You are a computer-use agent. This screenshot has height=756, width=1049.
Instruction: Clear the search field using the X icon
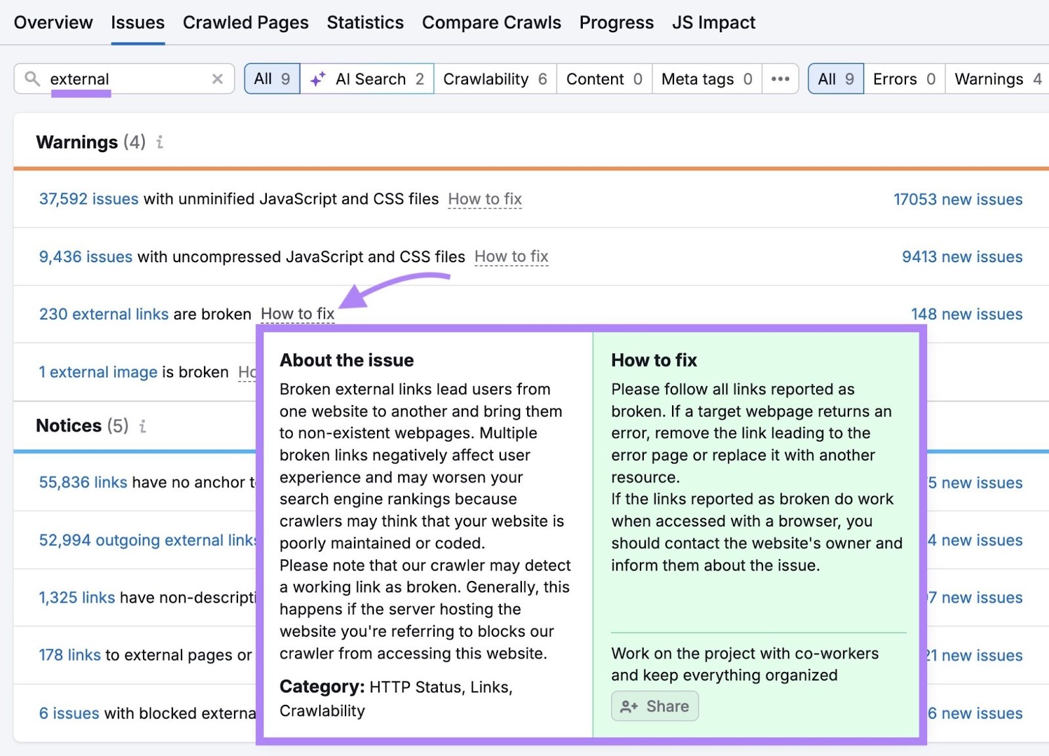[x=217, y=79]
